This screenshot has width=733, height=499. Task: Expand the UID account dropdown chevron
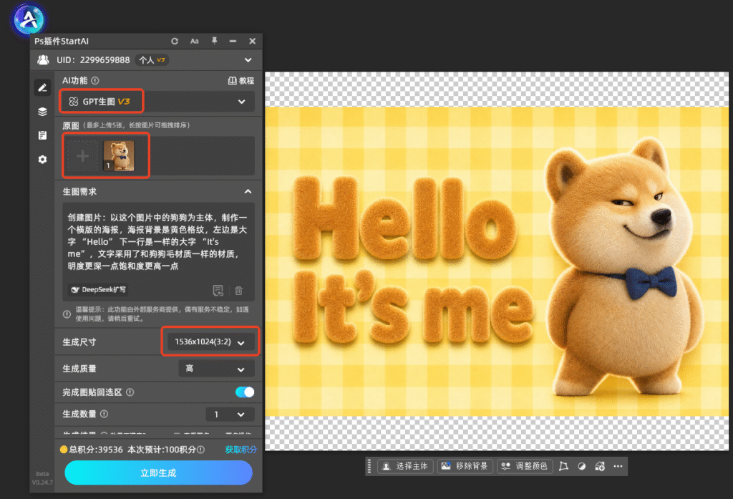tap(248, 60)
